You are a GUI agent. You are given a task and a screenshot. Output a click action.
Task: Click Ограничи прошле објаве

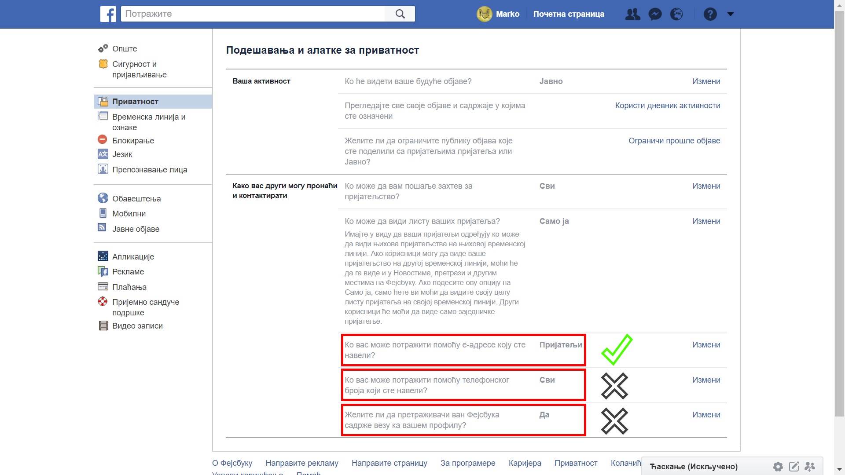click(x=674, y=140)
